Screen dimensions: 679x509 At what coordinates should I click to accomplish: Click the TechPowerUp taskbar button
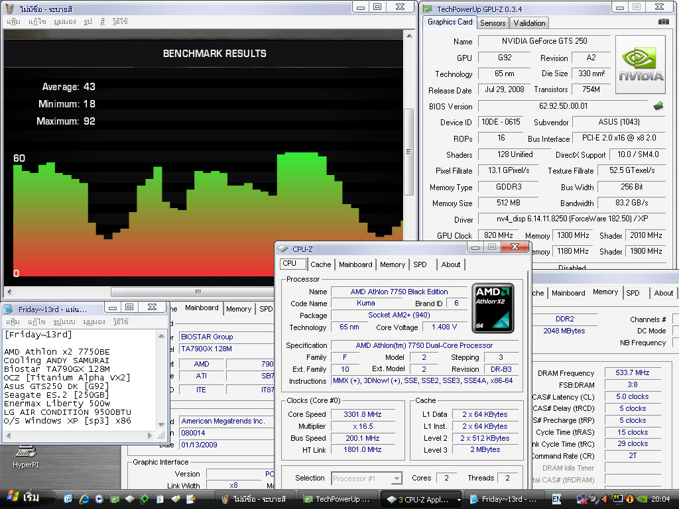coord(338,499)
